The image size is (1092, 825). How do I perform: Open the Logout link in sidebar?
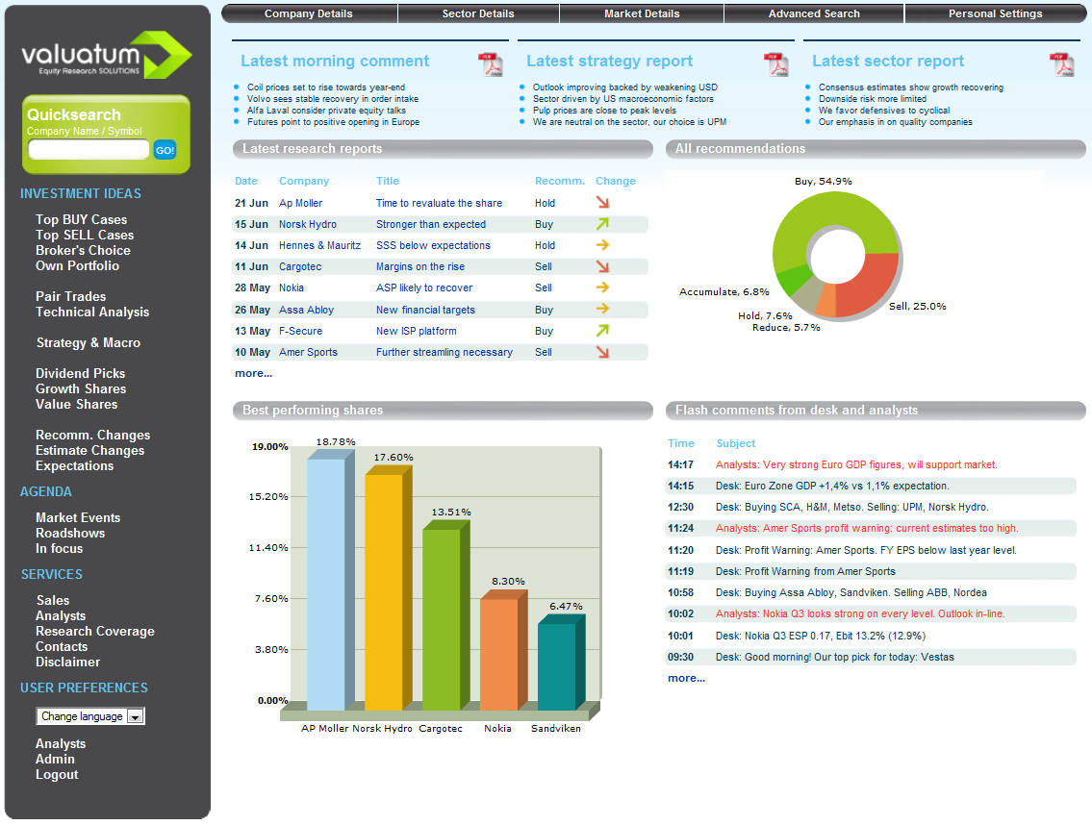pos(57,774)
